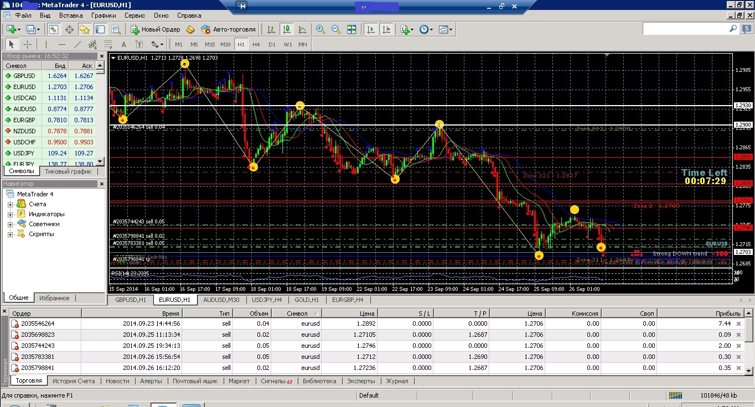Image resolution: width=755 pixels, height=407 pixels.
Task: Switch chart to candlestick mode
Action: click(x=287, y=29)
